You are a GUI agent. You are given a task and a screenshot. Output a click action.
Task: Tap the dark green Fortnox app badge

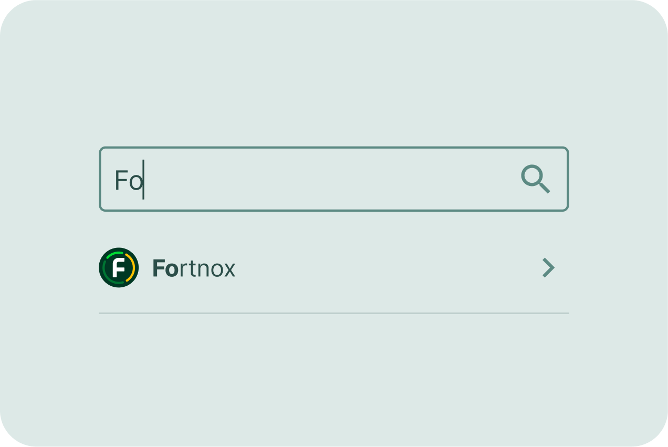[x=119, y=268]
